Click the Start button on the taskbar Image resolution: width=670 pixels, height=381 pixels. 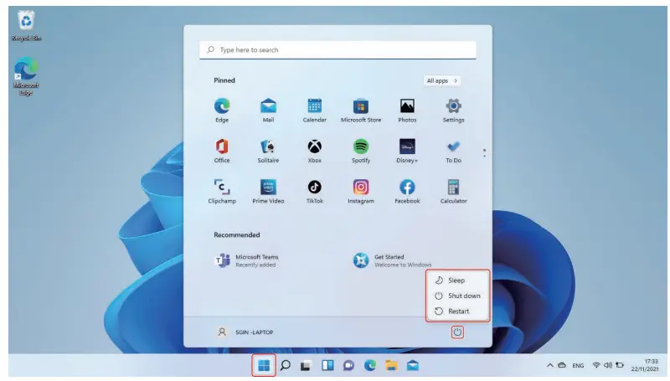[264, 366]
